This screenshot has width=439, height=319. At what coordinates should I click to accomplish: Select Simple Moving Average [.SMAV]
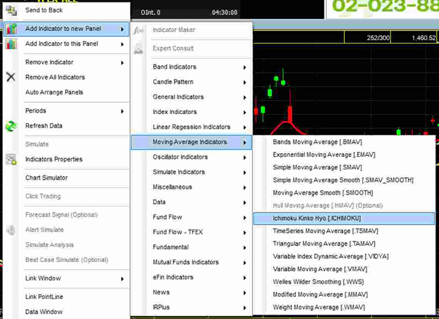pyautogui.click(x=313, y=167)
